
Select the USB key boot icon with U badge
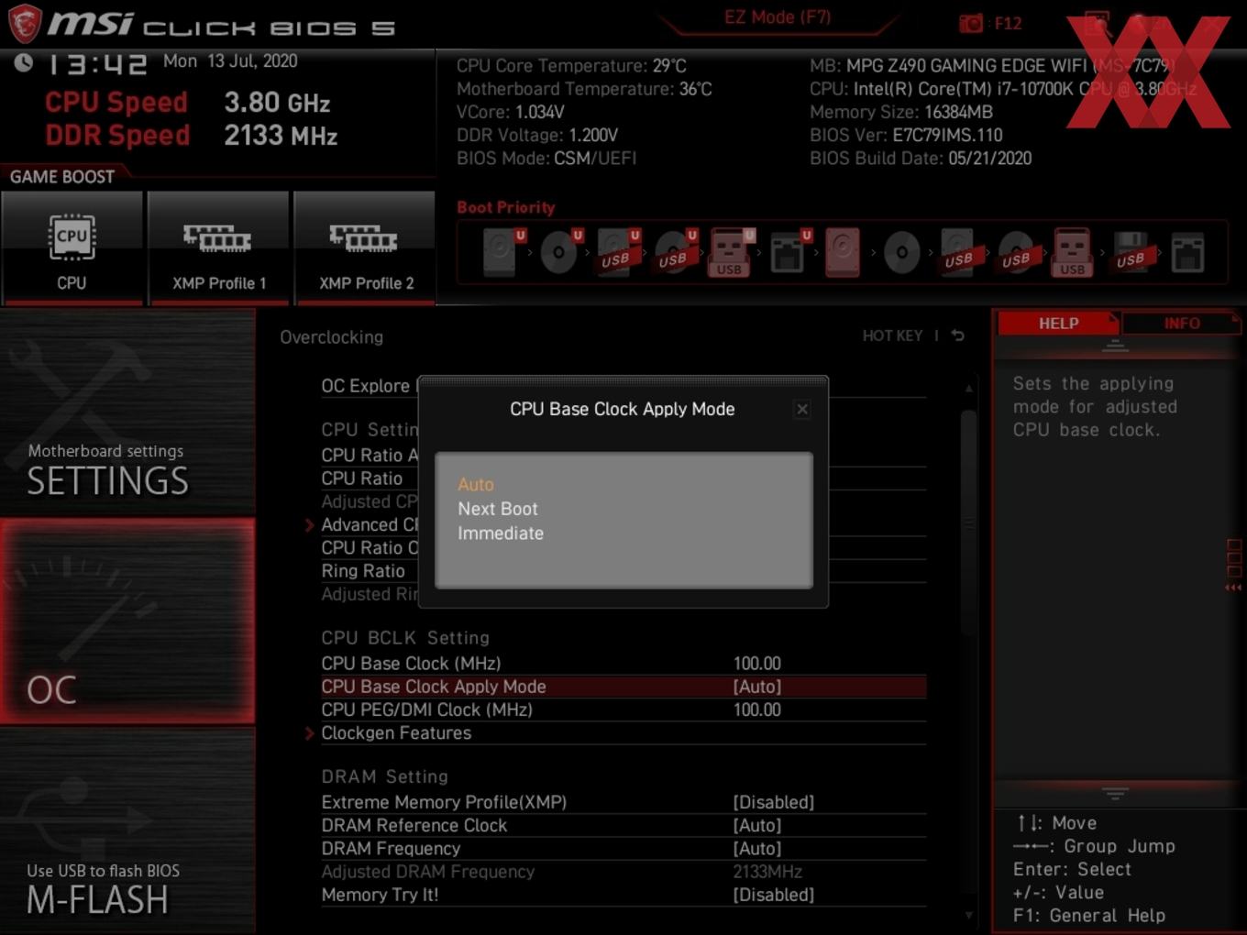coord(731,252)
